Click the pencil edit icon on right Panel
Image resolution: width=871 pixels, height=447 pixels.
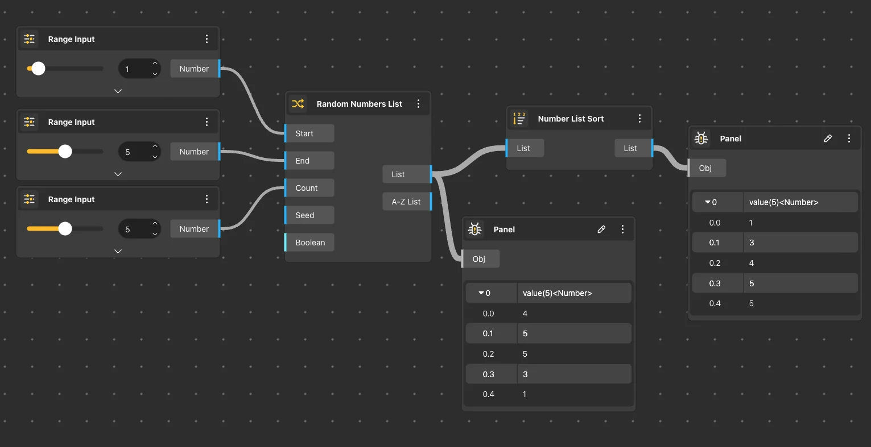pos(828,139)
